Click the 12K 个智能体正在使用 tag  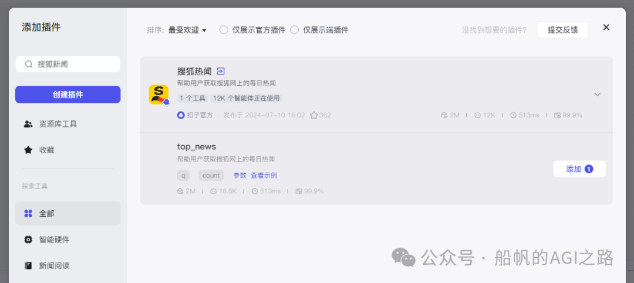[246, 98]
